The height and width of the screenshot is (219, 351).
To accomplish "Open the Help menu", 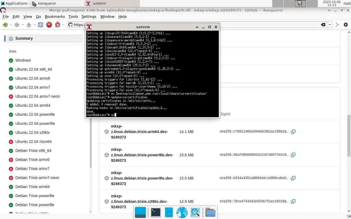I will 122,16.
